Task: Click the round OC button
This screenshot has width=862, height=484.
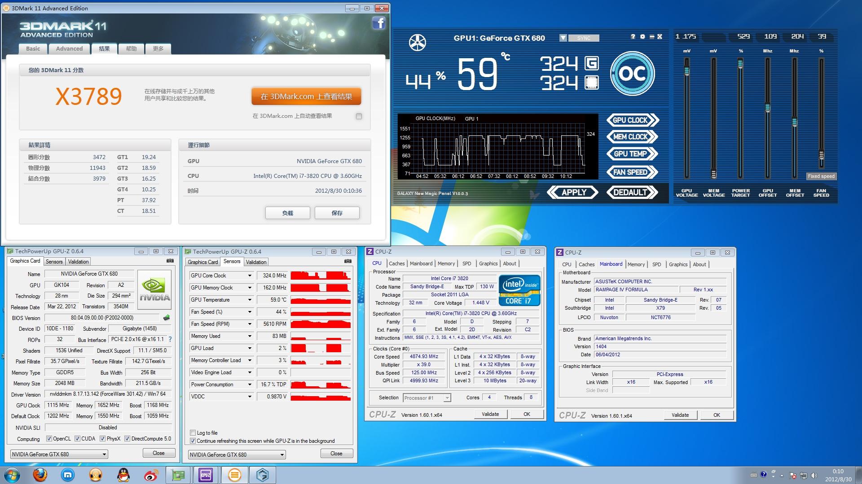Action: tap(632, 73)
